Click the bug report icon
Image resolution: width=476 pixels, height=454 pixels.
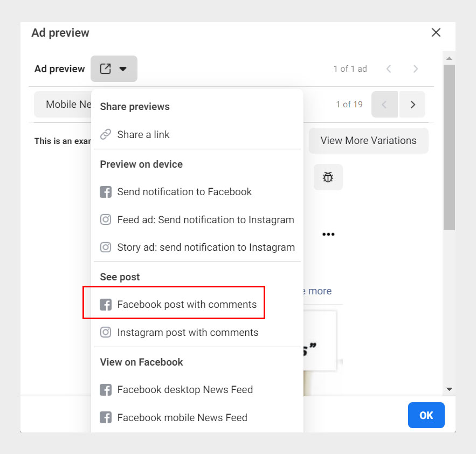tap(328, 177)
